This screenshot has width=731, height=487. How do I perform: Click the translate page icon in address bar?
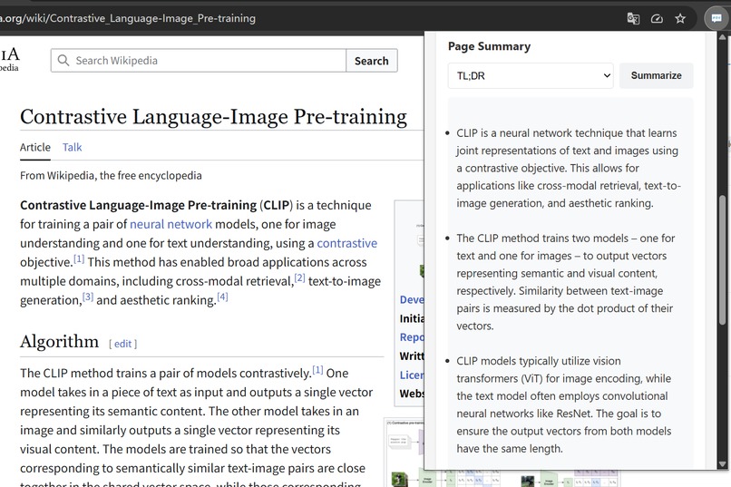(633, 19)
